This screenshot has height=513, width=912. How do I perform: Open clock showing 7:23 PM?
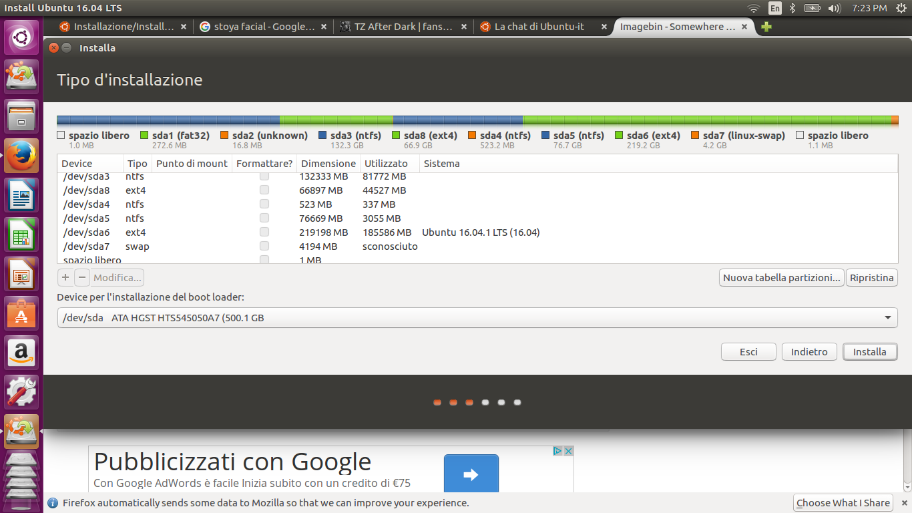(x=869, y=8)
